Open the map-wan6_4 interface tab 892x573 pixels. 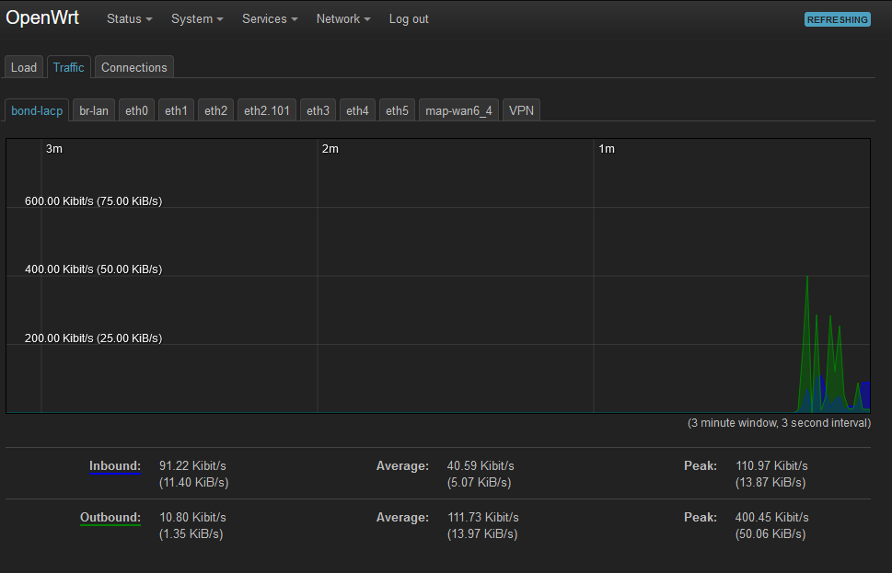point(458,110)
